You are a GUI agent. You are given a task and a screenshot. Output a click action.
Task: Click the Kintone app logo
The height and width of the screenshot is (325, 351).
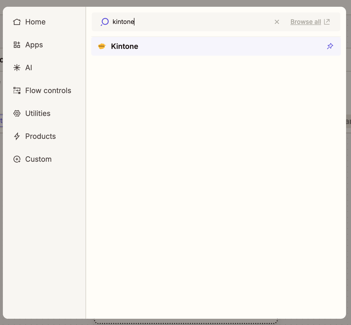click(x=102, y=46)
